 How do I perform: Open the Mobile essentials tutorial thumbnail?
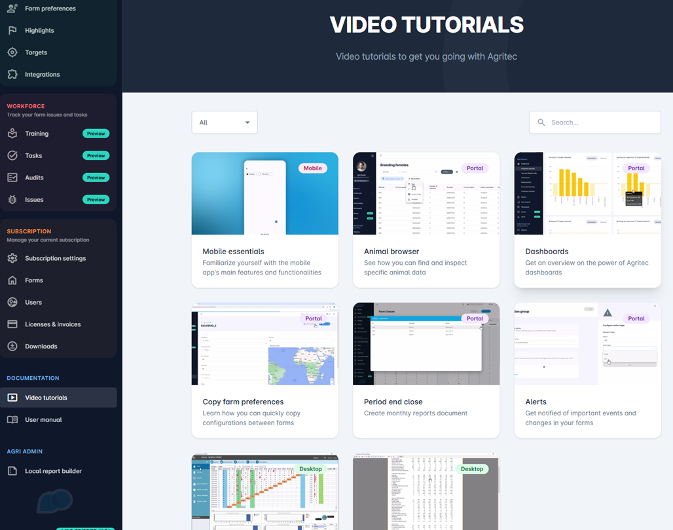point(264,194)
